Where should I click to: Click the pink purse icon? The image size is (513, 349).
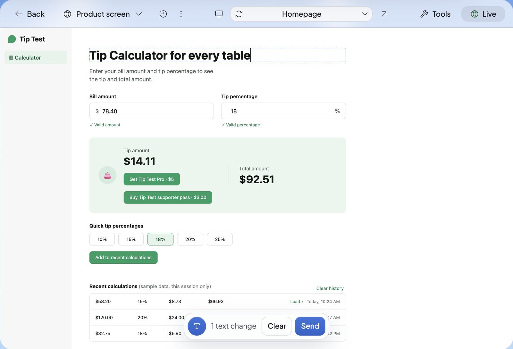107,175
